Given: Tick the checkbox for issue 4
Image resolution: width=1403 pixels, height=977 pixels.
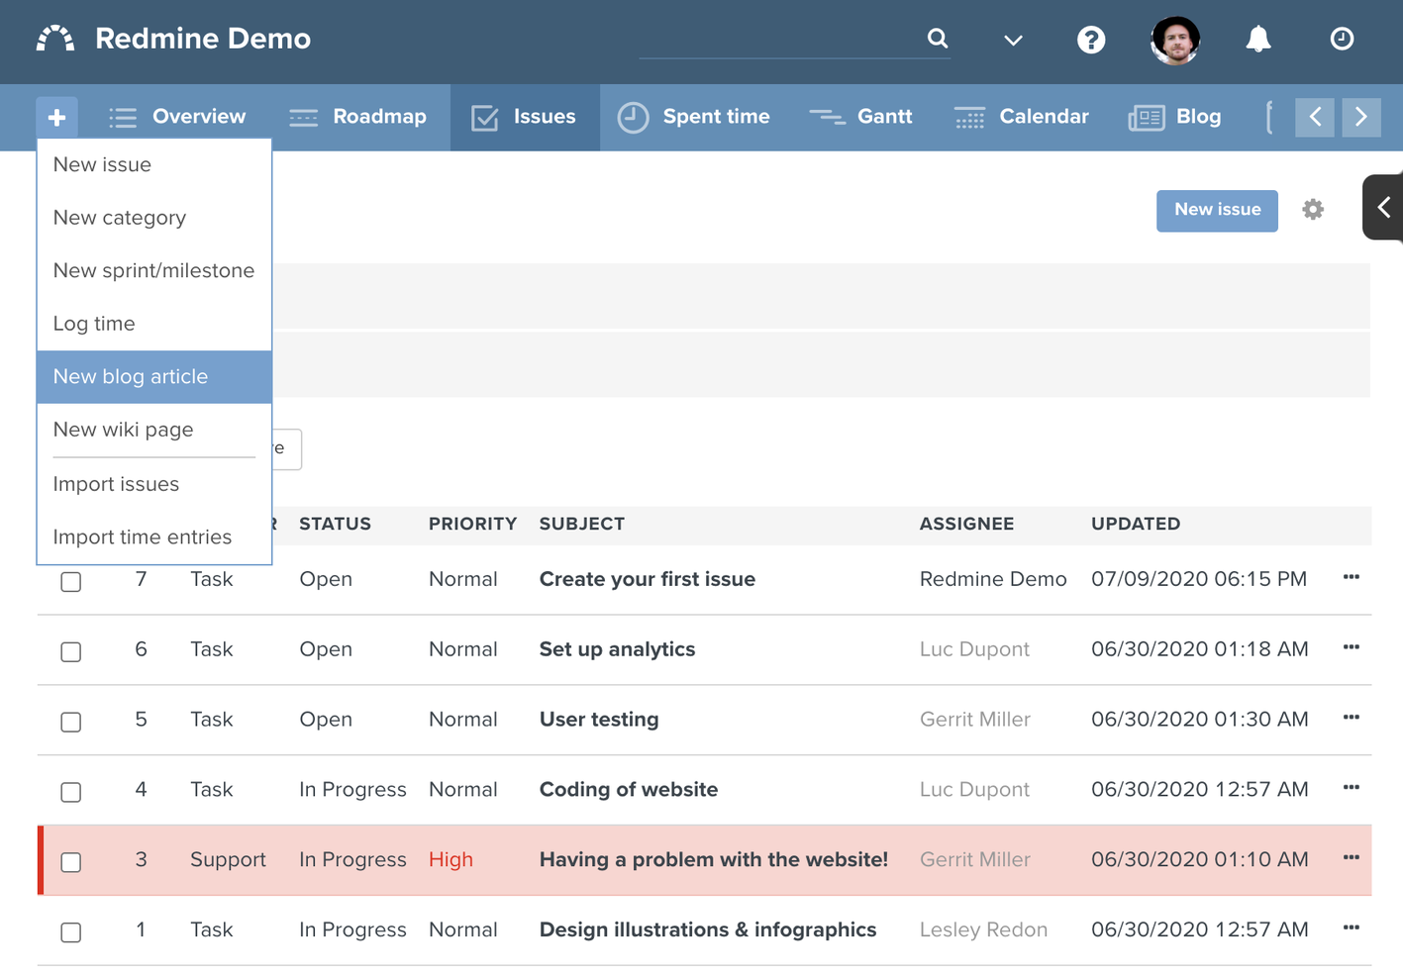Looking at the screenshot, I should [x=71, y=793].
